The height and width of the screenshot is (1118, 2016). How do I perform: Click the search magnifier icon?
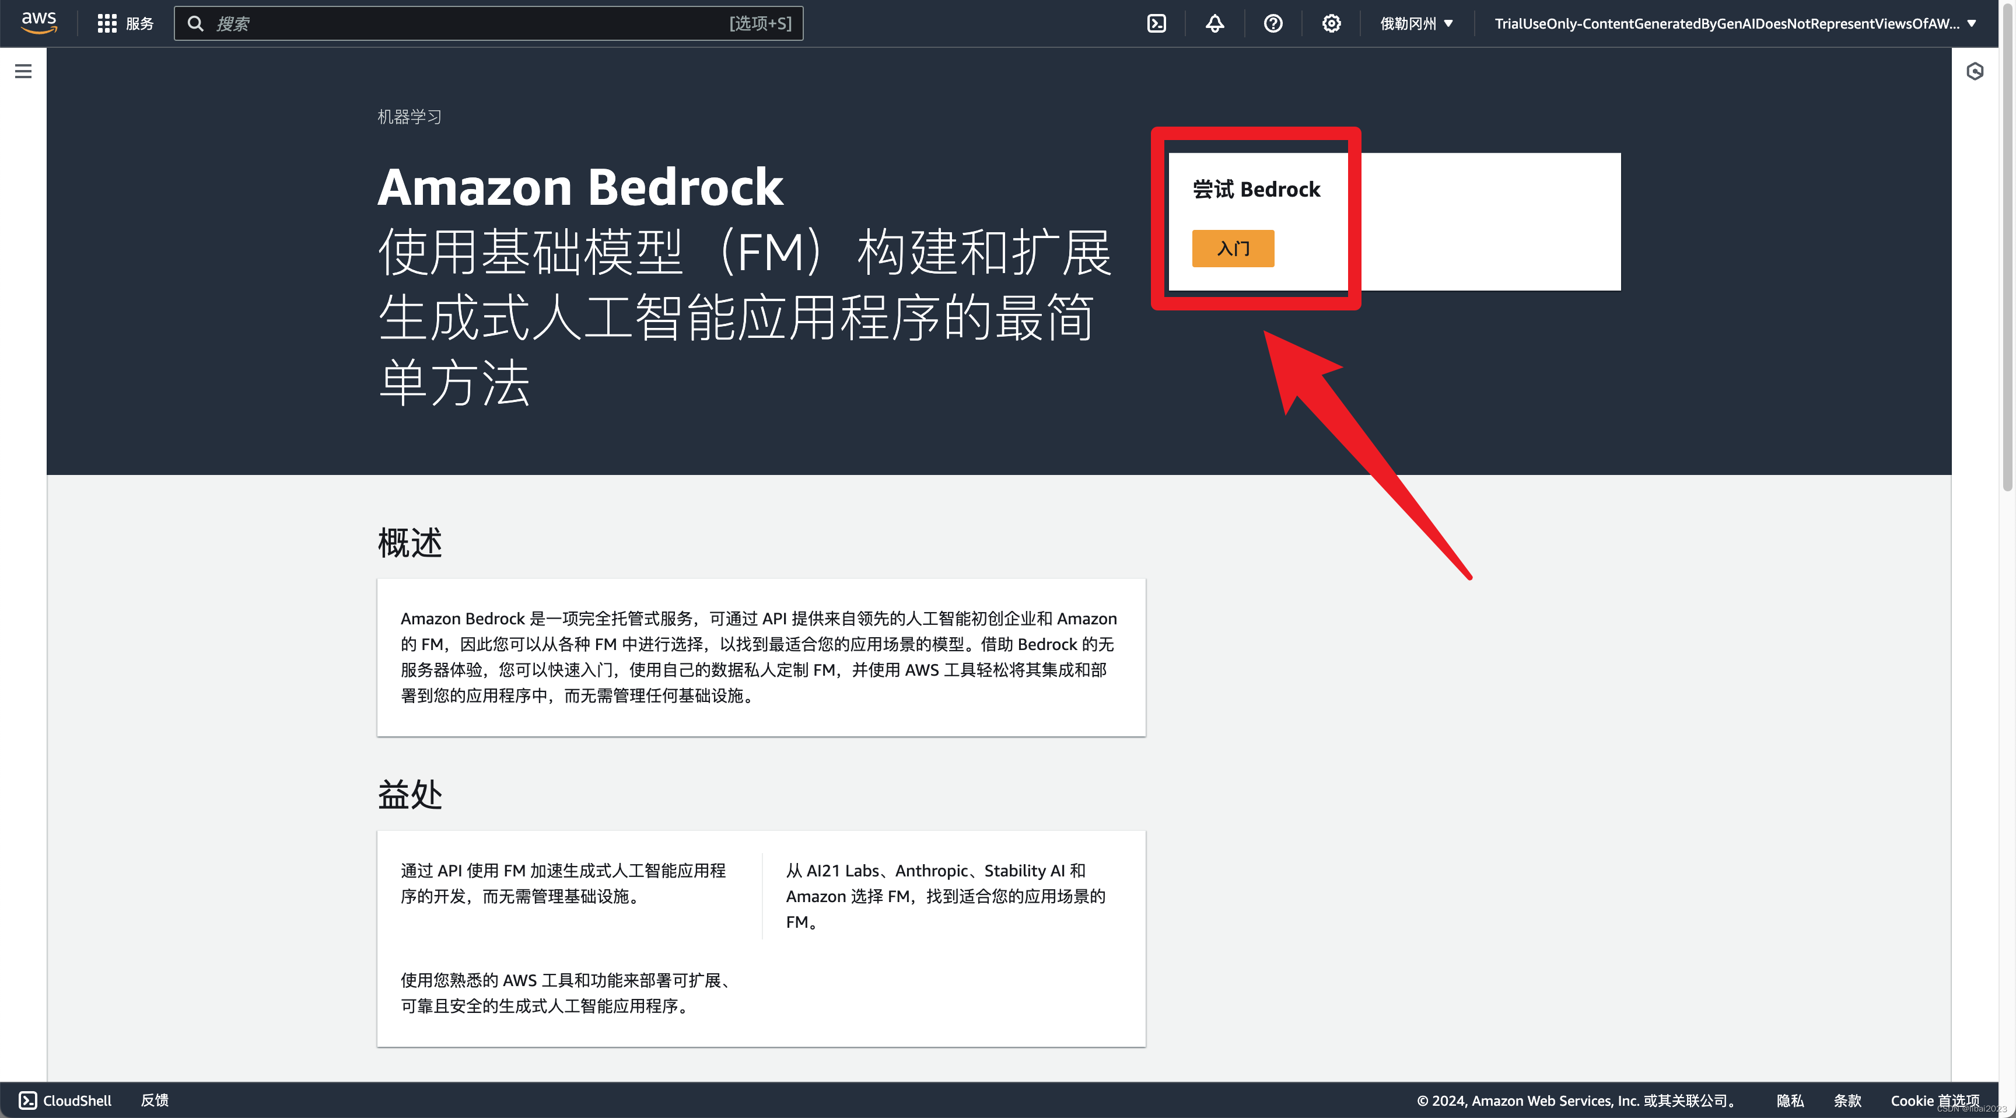(x=195, y=23)
